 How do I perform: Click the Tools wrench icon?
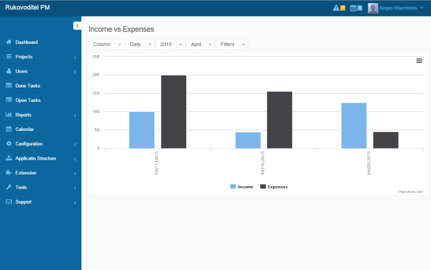[x=8, y=187]
